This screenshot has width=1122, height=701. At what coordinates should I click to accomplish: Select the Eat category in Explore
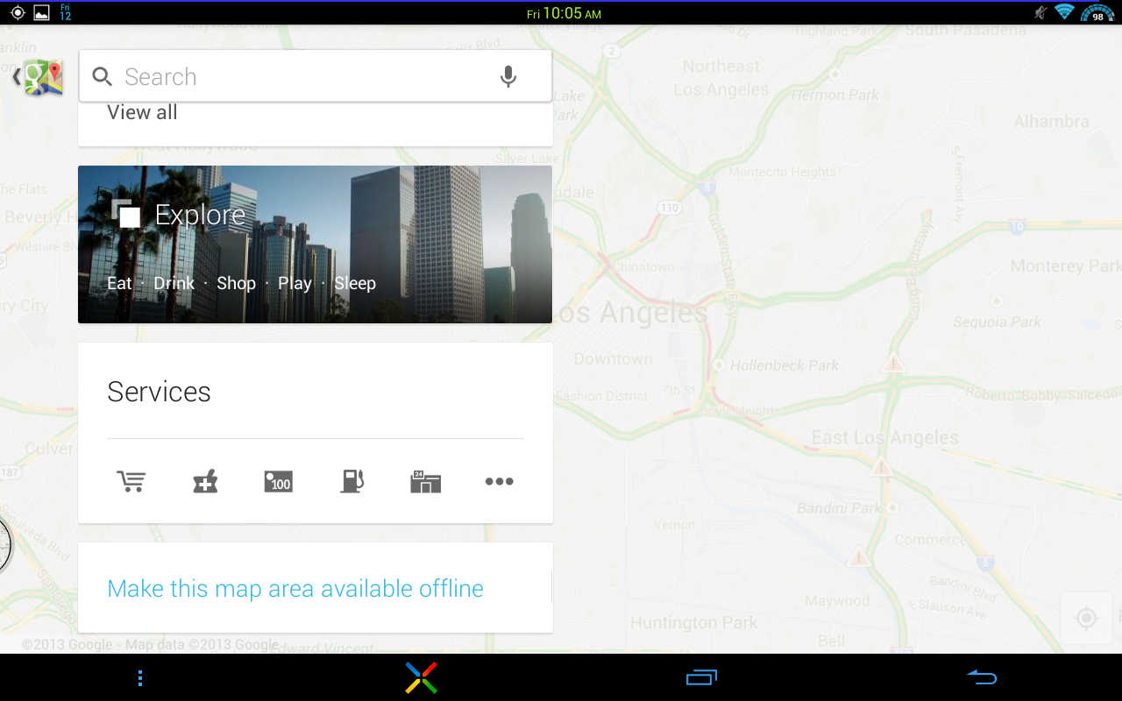click(119, 283)
